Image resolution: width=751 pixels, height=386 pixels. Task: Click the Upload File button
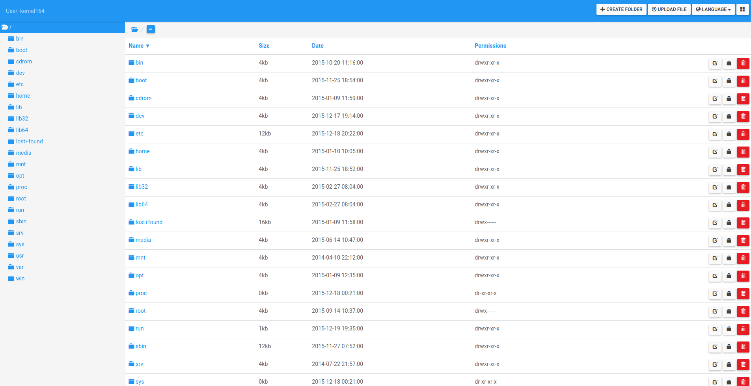point(669,9)
